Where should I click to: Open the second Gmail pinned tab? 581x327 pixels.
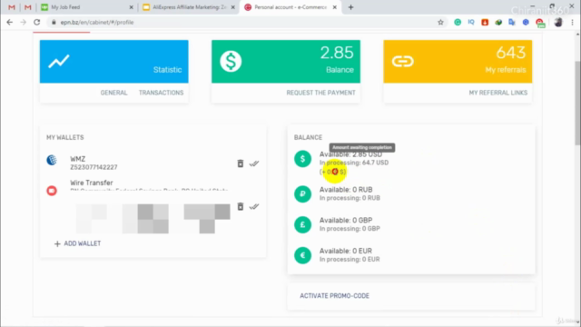pyautogui.click(x=28, y=7)
